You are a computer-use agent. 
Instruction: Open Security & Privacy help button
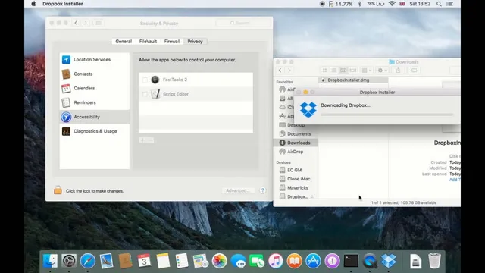pos(263,190)
